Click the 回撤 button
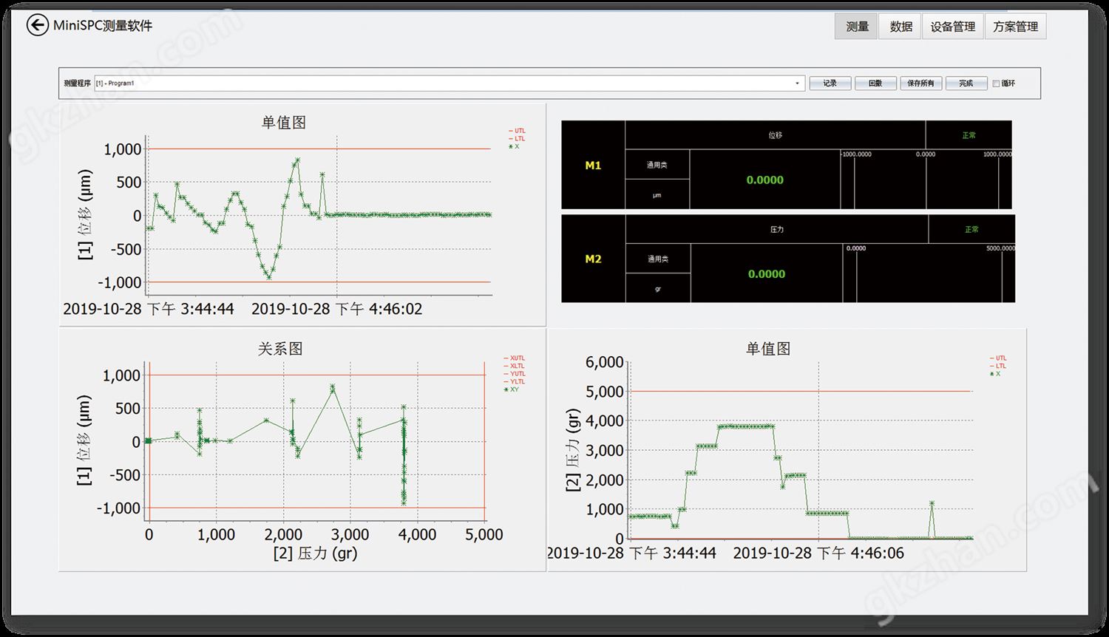The image size is (1109, 637). [x=875, y=84]
